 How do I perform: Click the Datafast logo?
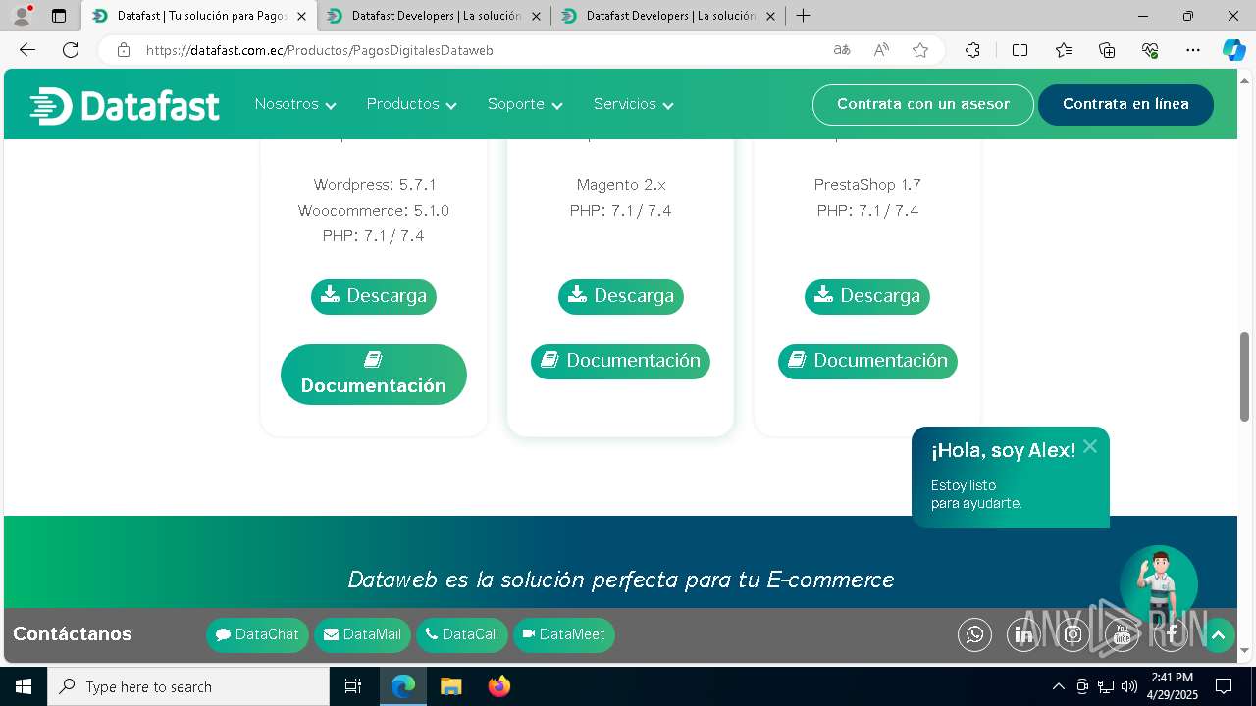(125, 105)
